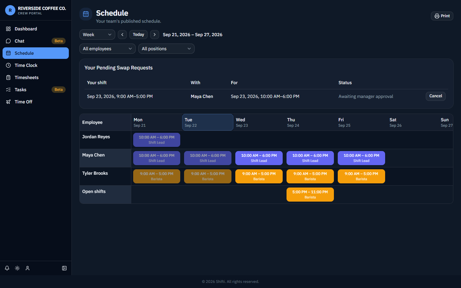Click the Awaiting manager approval status

(366, 96)
